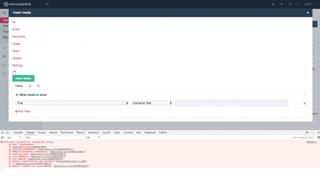The width and height of the screenshot is (320, 179).
Task: Delete the Title filter row via trash icon
Action: pyautogui.click(x=304, y=103)
